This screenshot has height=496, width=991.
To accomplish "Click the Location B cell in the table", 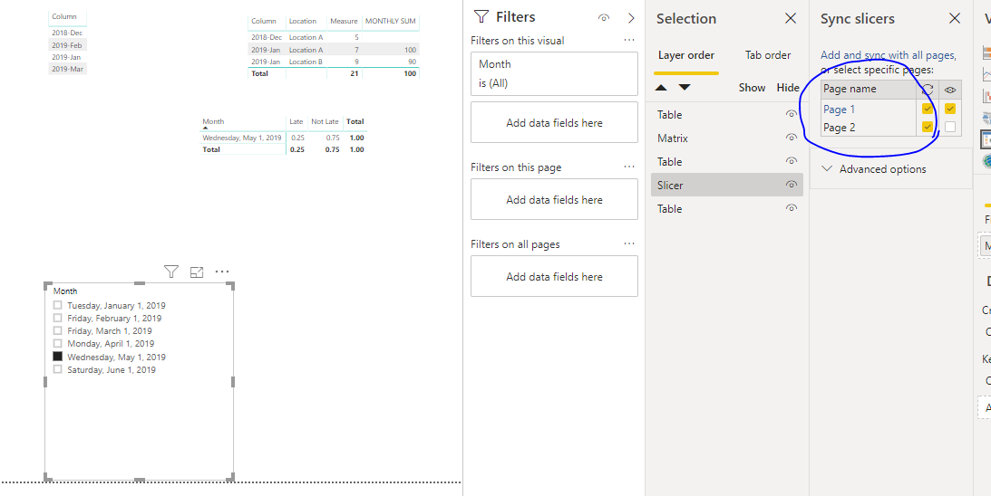I will (306, 62).
